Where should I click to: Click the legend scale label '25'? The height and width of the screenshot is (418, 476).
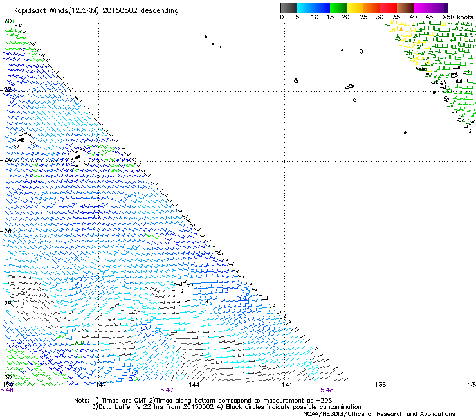pyautogui.click(x=363, y=17)
